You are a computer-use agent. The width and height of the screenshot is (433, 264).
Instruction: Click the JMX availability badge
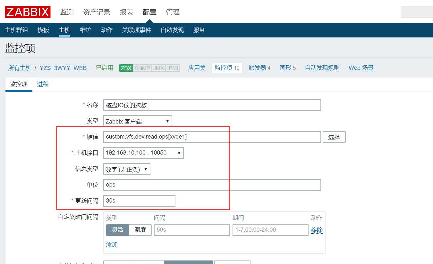click(158, 68)
